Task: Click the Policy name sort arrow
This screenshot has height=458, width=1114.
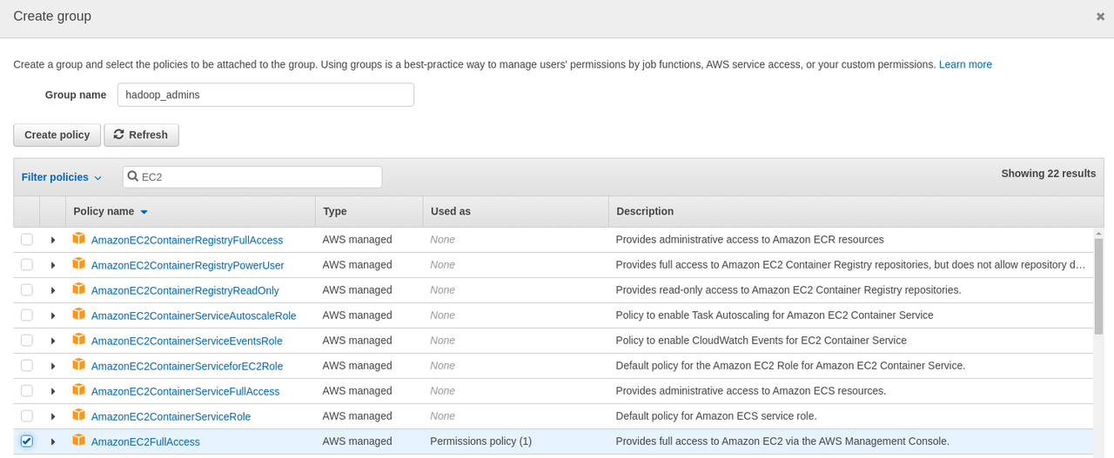Action: [x=144, y=212]
